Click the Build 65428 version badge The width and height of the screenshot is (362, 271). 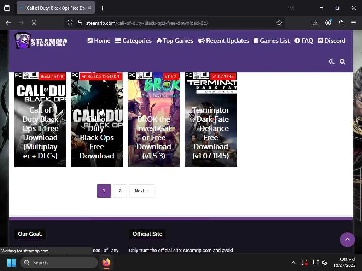pyautogui.click(x=52, y=77)
